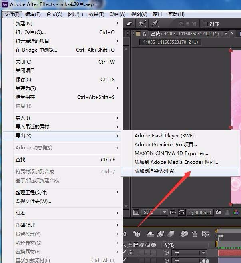Select the Eraser tool in the toolbar
Image resolution: width=241 pixels, height=263 pixels.
pyautogui.click(x=129, y=24)
